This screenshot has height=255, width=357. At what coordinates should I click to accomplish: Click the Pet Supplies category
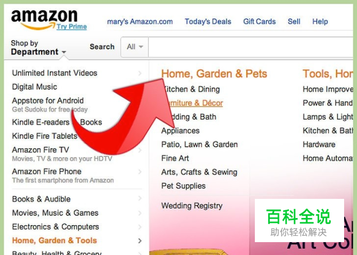tap(183, 186)
